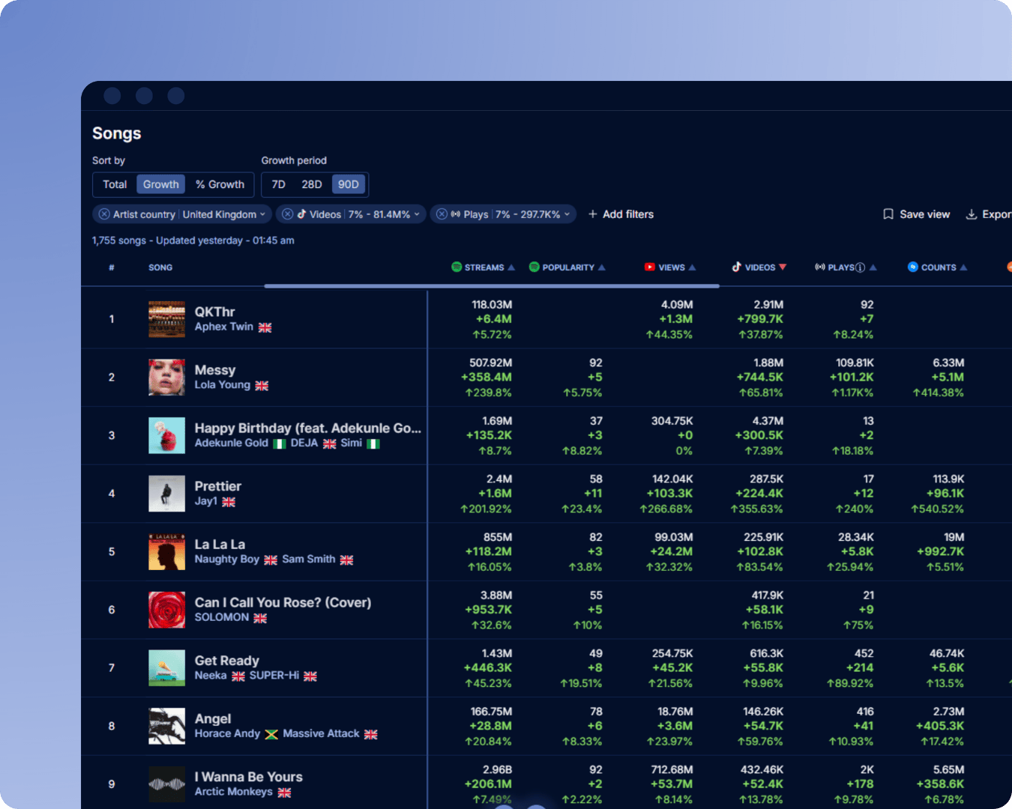Select % Growth sort option
The width and height of the screenshot is (1012, 809).
tap(220, 184)
